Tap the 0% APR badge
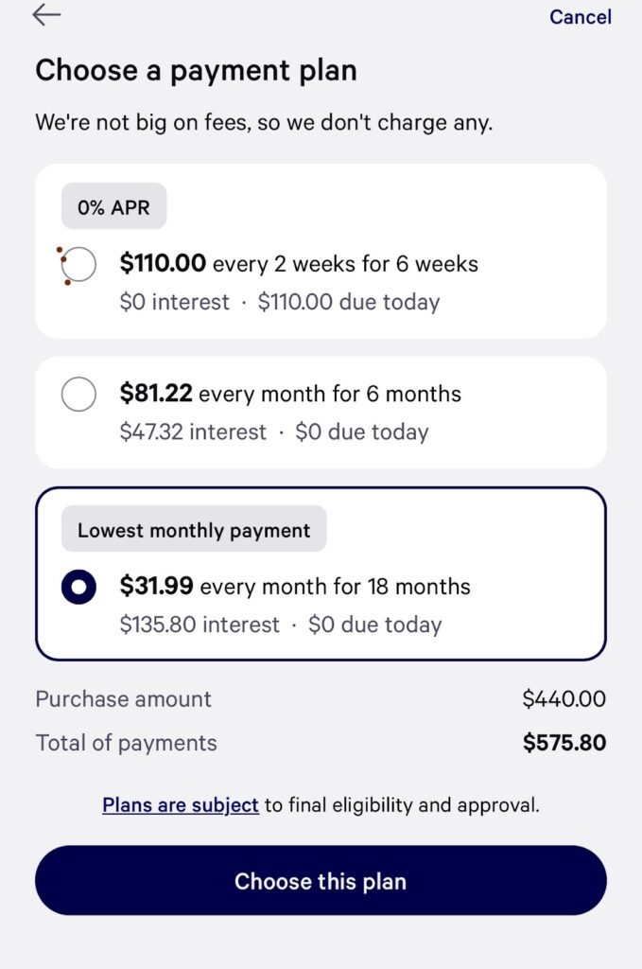 click(x=113, y=206)
